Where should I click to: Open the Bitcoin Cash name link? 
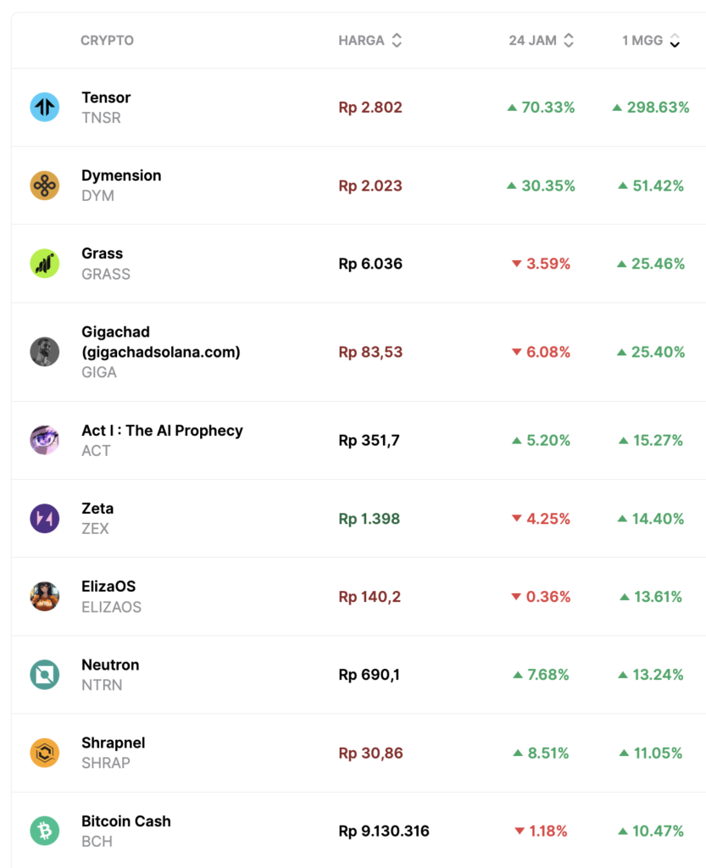[x=125, y=821]
